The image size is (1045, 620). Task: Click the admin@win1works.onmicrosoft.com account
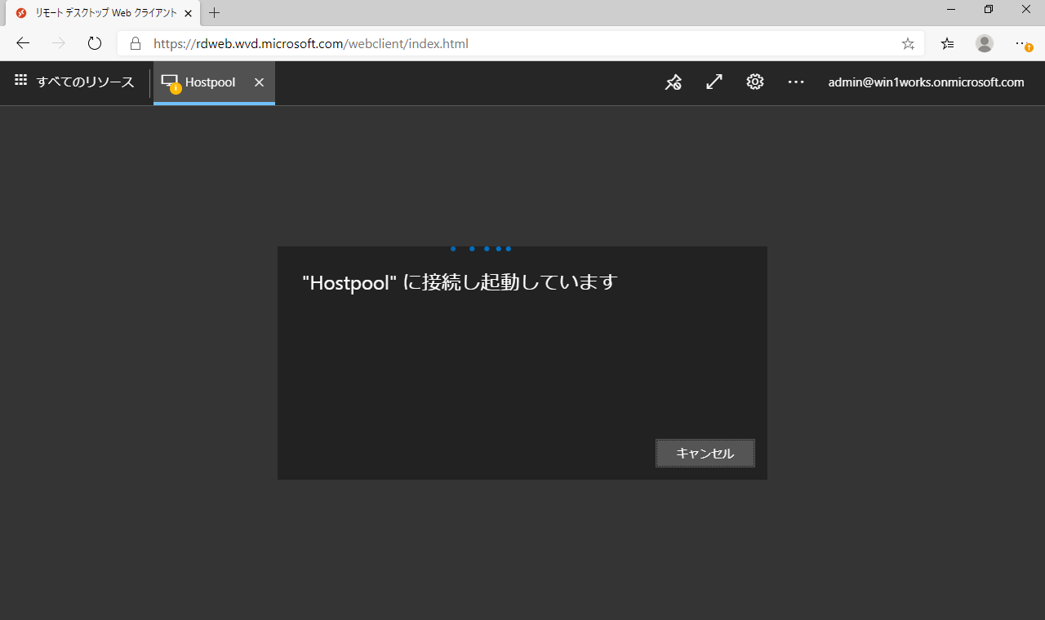pos(926,82)
